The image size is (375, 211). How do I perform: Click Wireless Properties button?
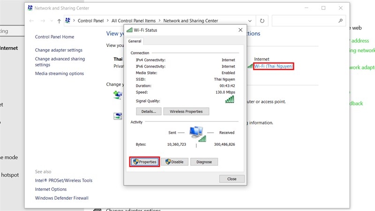pyautogui.click(x=186, y=112)
